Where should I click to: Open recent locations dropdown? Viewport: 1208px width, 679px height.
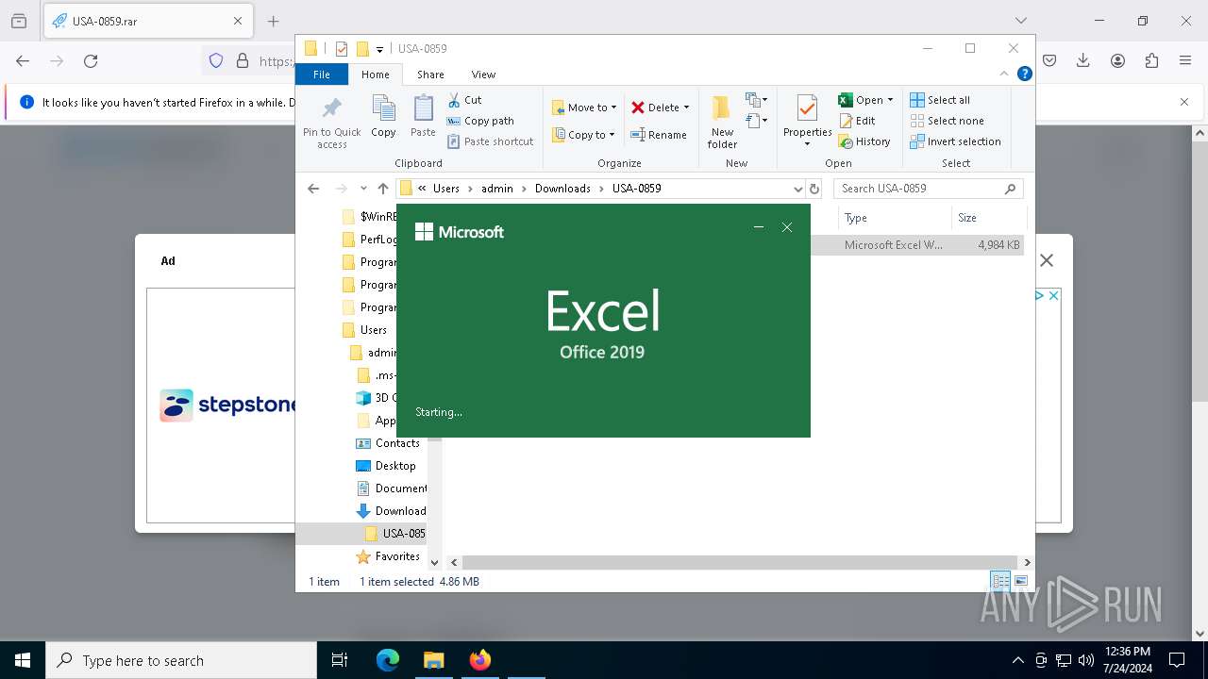[x=363, y=189]
